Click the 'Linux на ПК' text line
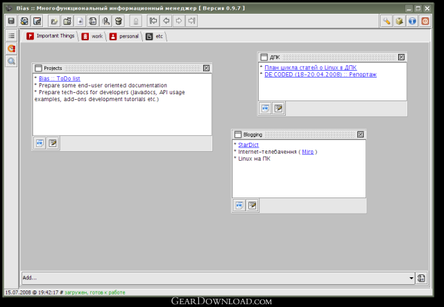Image resolution: width=444 pixels, height=307 pixels. (x=254, y=159)
